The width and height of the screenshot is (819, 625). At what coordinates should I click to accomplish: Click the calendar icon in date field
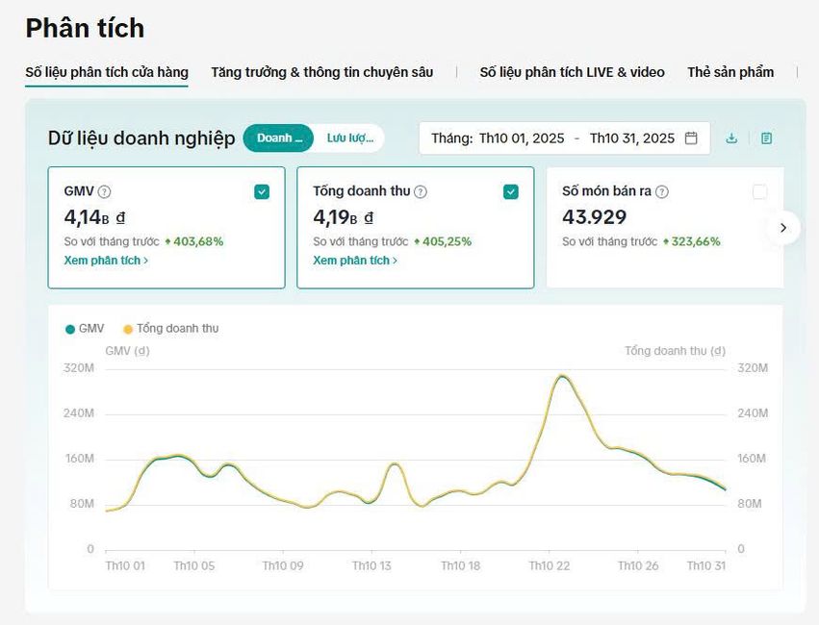(691, 138)
